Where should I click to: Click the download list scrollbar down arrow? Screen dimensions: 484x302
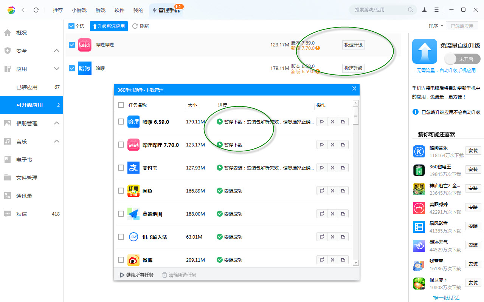356,263
